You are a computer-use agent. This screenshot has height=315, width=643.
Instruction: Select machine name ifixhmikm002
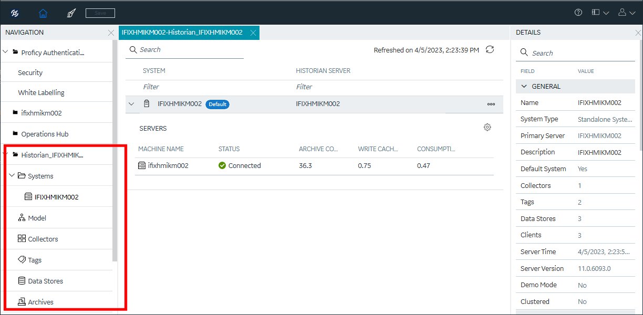(x=168, y=165)
